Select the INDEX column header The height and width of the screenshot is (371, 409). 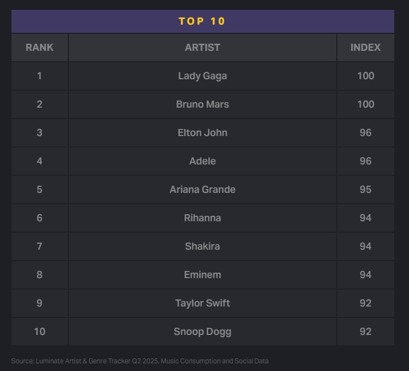coord(365,48)
